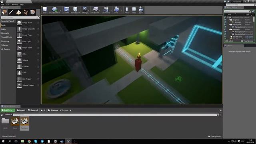
Task: Pick the Player Start item icon
Action: click(x=19, y=48)
